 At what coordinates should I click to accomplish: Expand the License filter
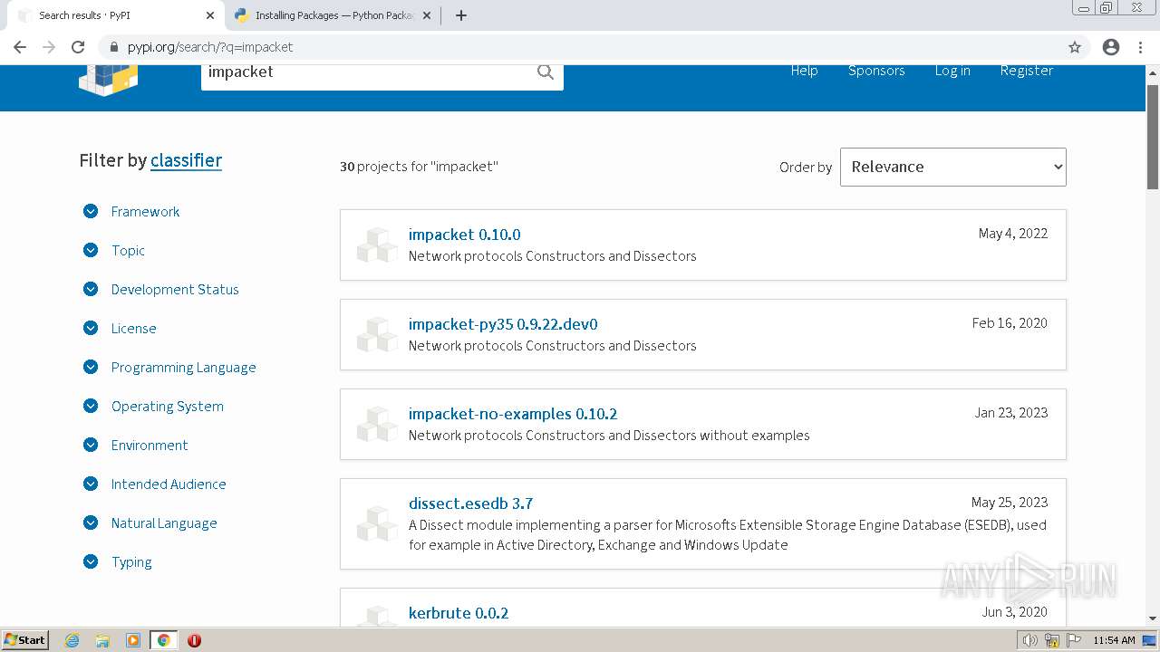[x=91, y=328]
